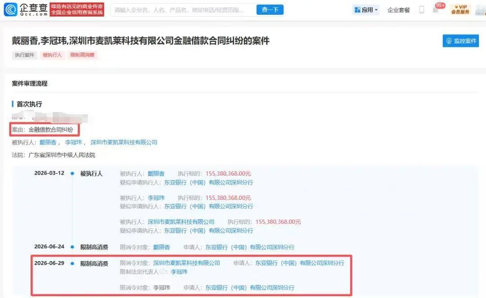Click 155,380,368.00元 amount in 戴丽香 row
The image size is (486, 298).
(x=228, y=174)
